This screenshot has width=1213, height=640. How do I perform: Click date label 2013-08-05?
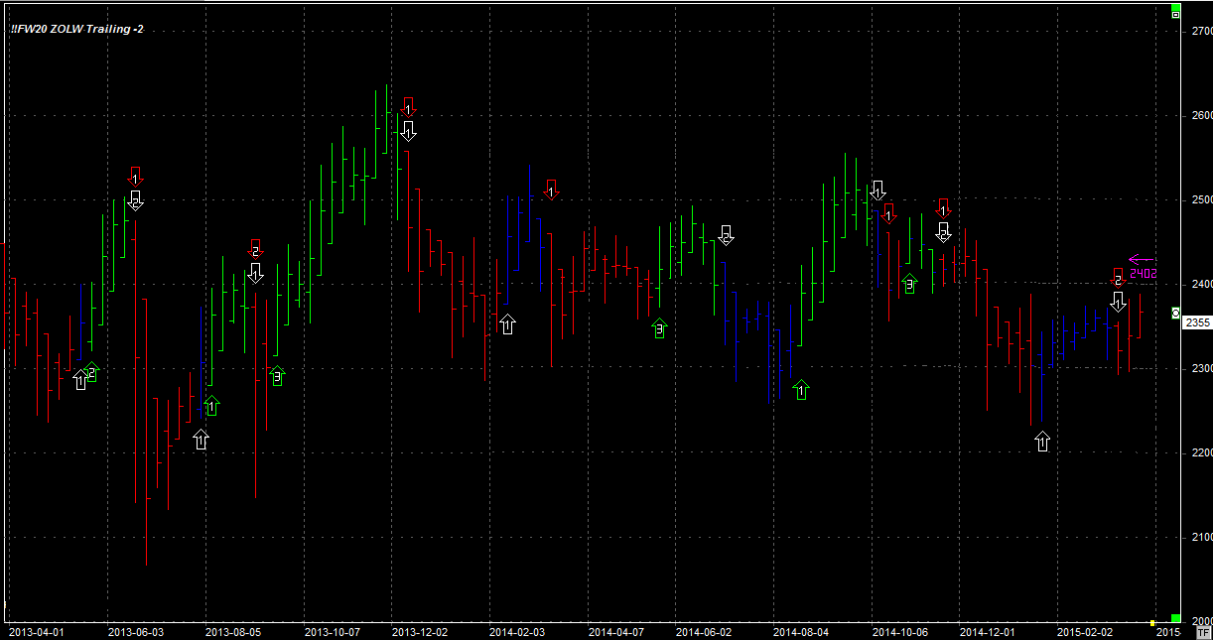coord(233,631)
